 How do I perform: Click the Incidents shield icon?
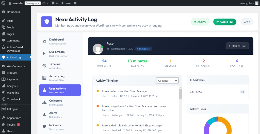pos(44,127)
